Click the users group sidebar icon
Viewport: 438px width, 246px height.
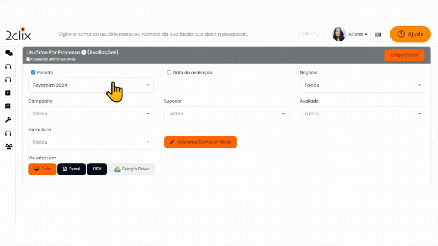pos(8,146)
